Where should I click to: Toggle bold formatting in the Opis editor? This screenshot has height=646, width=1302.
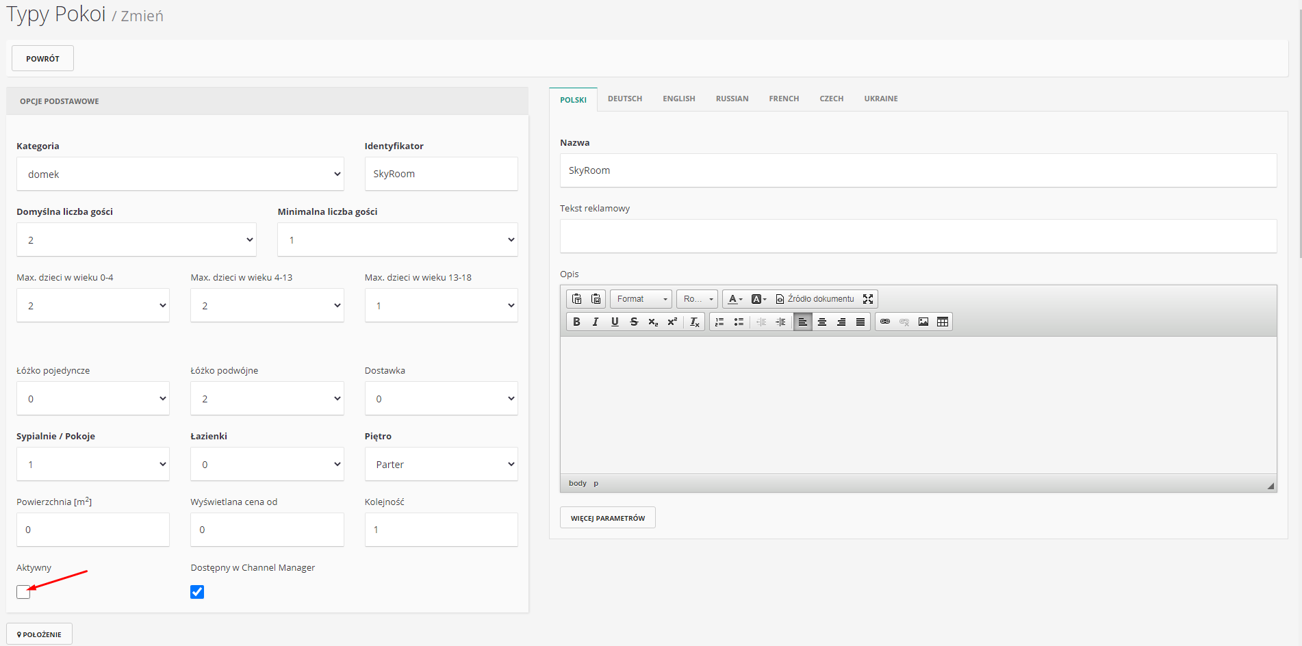576,322
